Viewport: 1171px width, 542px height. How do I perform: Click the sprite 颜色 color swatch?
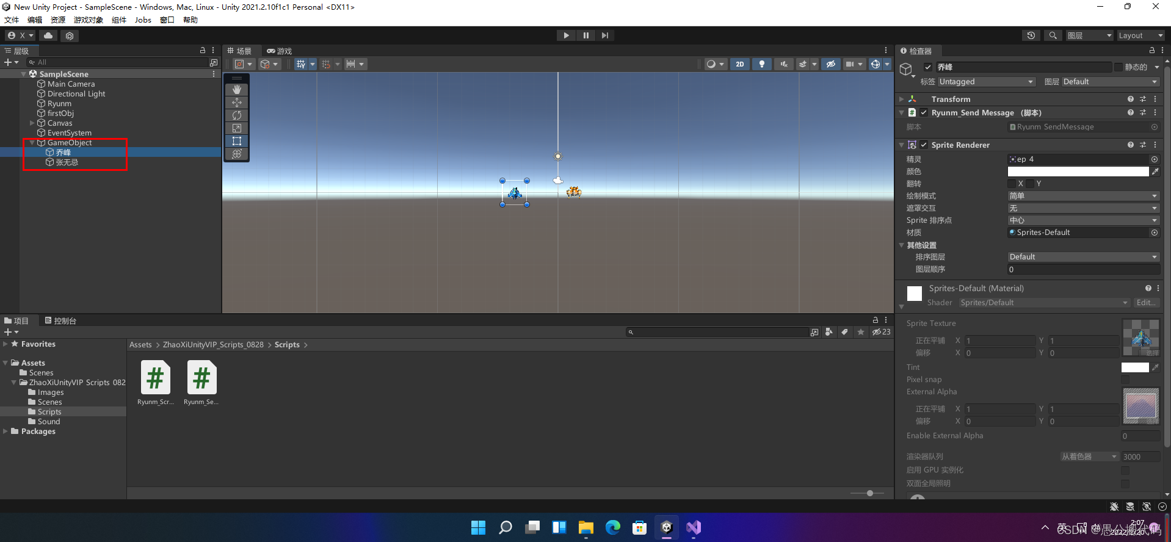1078,172
